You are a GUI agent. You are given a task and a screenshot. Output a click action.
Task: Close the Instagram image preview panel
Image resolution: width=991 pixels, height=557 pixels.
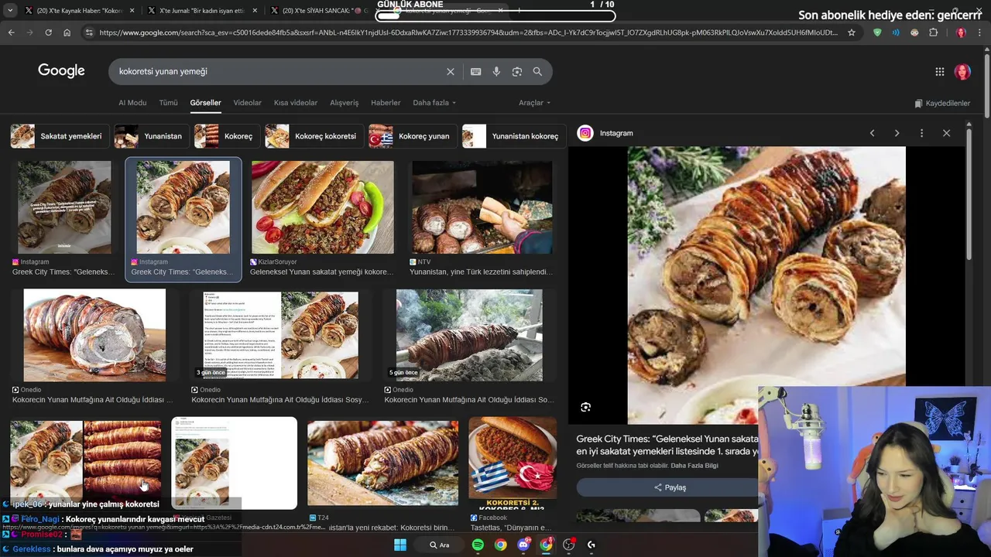coord(946,133)
